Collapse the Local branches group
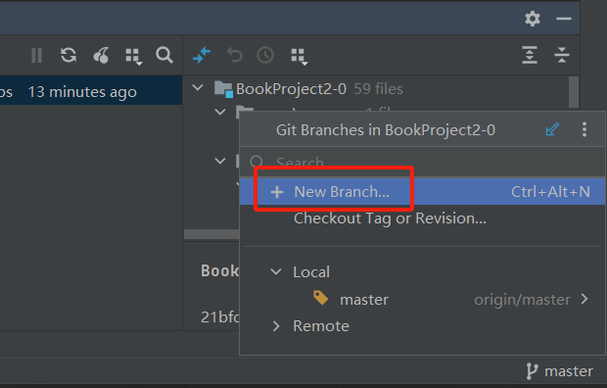 (x=276, y=271)
